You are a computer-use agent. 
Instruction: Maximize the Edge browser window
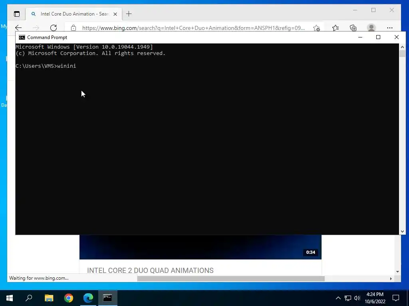tap(373, 10)
